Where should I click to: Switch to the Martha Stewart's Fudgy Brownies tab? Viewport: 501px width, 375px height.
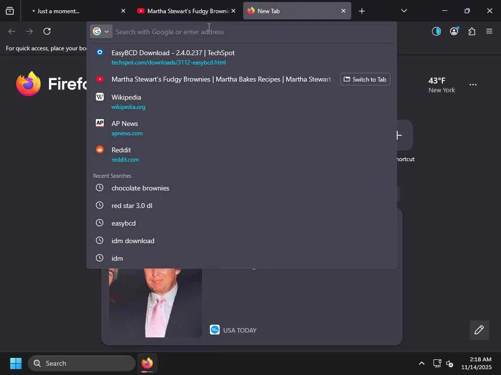[x=187, y=11]
